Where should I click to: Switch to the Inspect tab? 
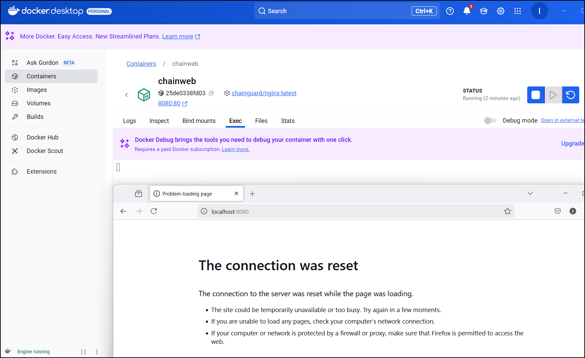(159, 121)
